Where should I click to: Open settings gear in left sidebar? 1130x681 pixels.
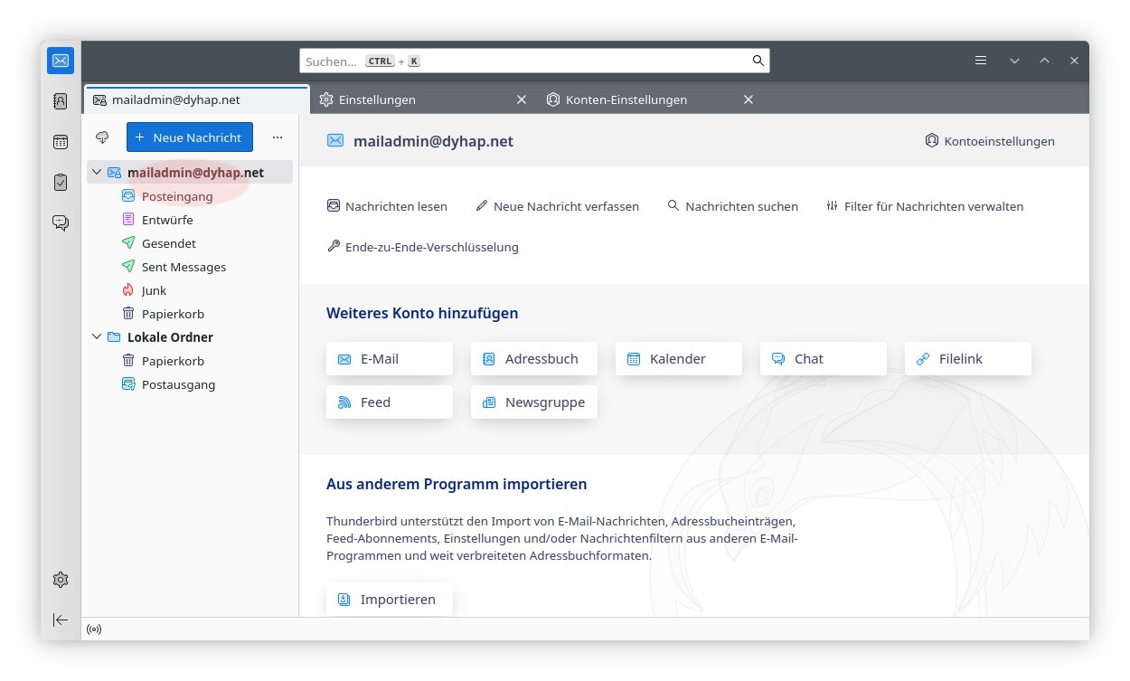(x=61, y=580)
